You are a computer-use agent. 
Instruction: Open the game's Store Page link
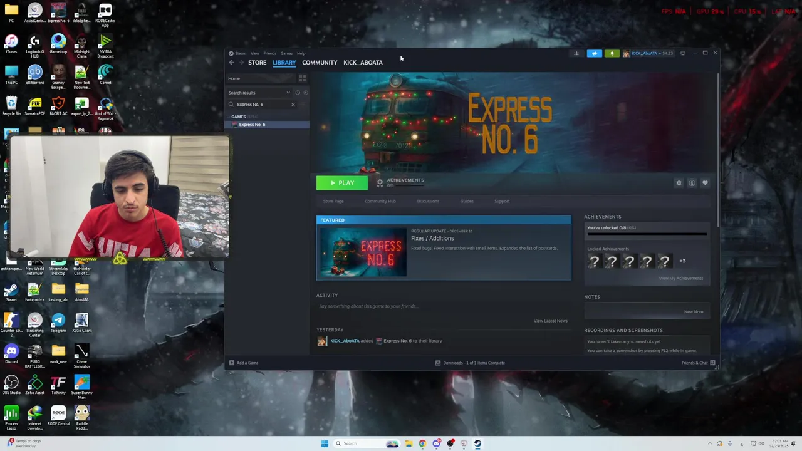coord(333,201)
